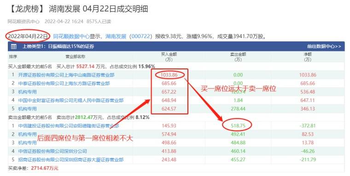
Task: Click buy amount 498.66
Action: pos(169,142)
